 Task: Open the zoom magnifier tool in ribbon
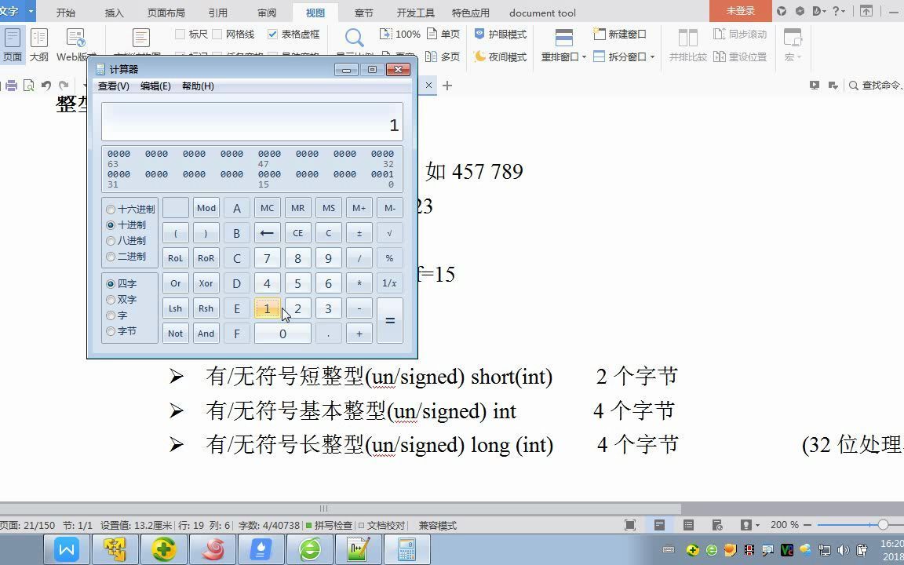tap(354, 38)
